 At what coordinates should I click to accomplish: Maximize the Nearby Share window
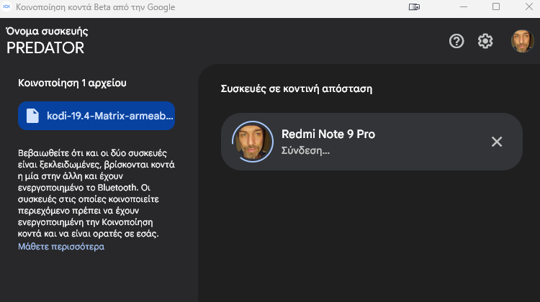pos(496,7)
